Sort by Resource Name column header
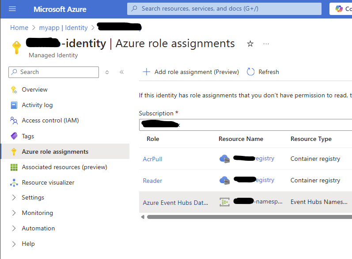This screenshot has width=352, height=259. pyautogui.click(x=241, y=139)
